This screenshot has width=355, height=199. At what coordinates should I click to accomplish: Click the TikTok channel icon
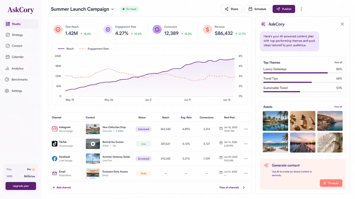pos(54,144)
